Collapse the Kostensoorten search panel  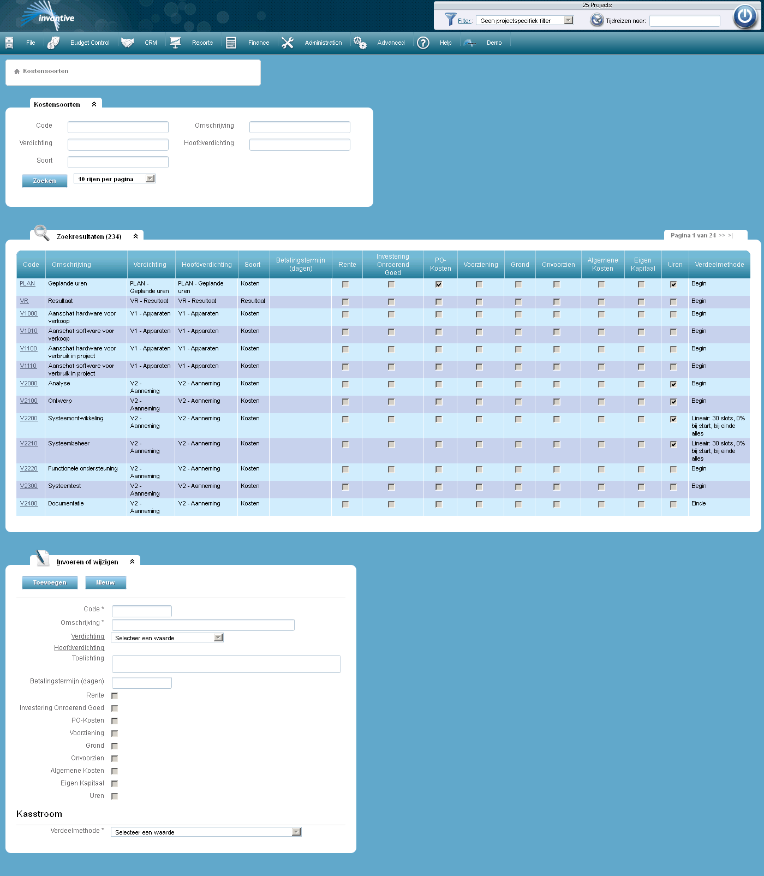coord(94,104)
